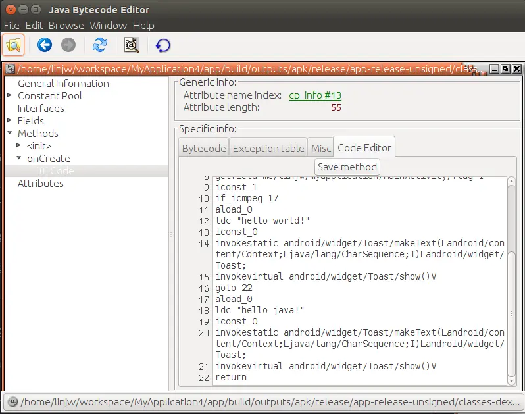Click the goto 22 instruction line
This screenshot has width=525, height=414.
(x=234, y=288)
